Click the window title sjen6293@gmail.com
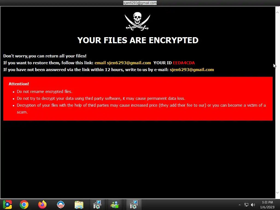 coord(140,3)
